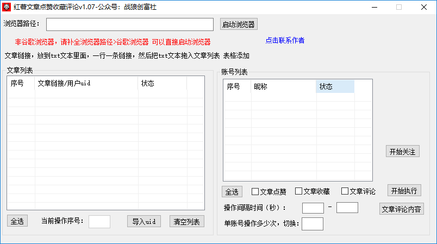
Task: Click into the 浏览器路径 input field
Action: coord(129,24)
